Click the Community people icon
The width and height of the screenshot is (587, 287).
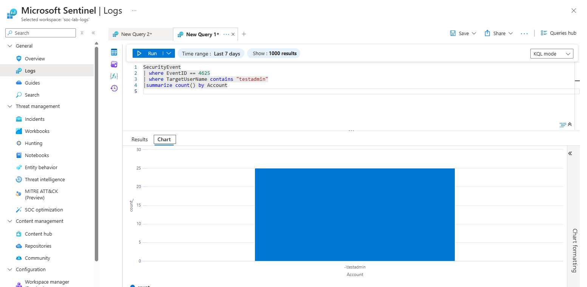pos(19,258)
